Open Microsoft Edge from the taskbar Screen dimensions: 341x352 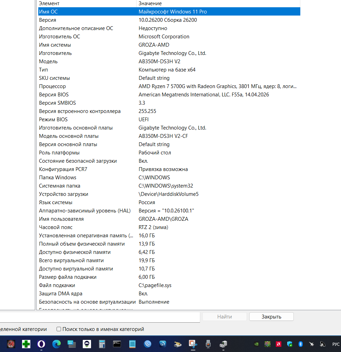coord(57,344)
